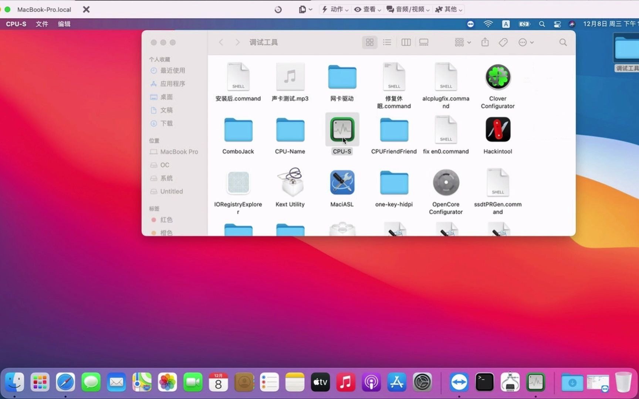Viewport: 639px width, 399px height.
Task: Open the Hackintool app
Action: point(498,130)
